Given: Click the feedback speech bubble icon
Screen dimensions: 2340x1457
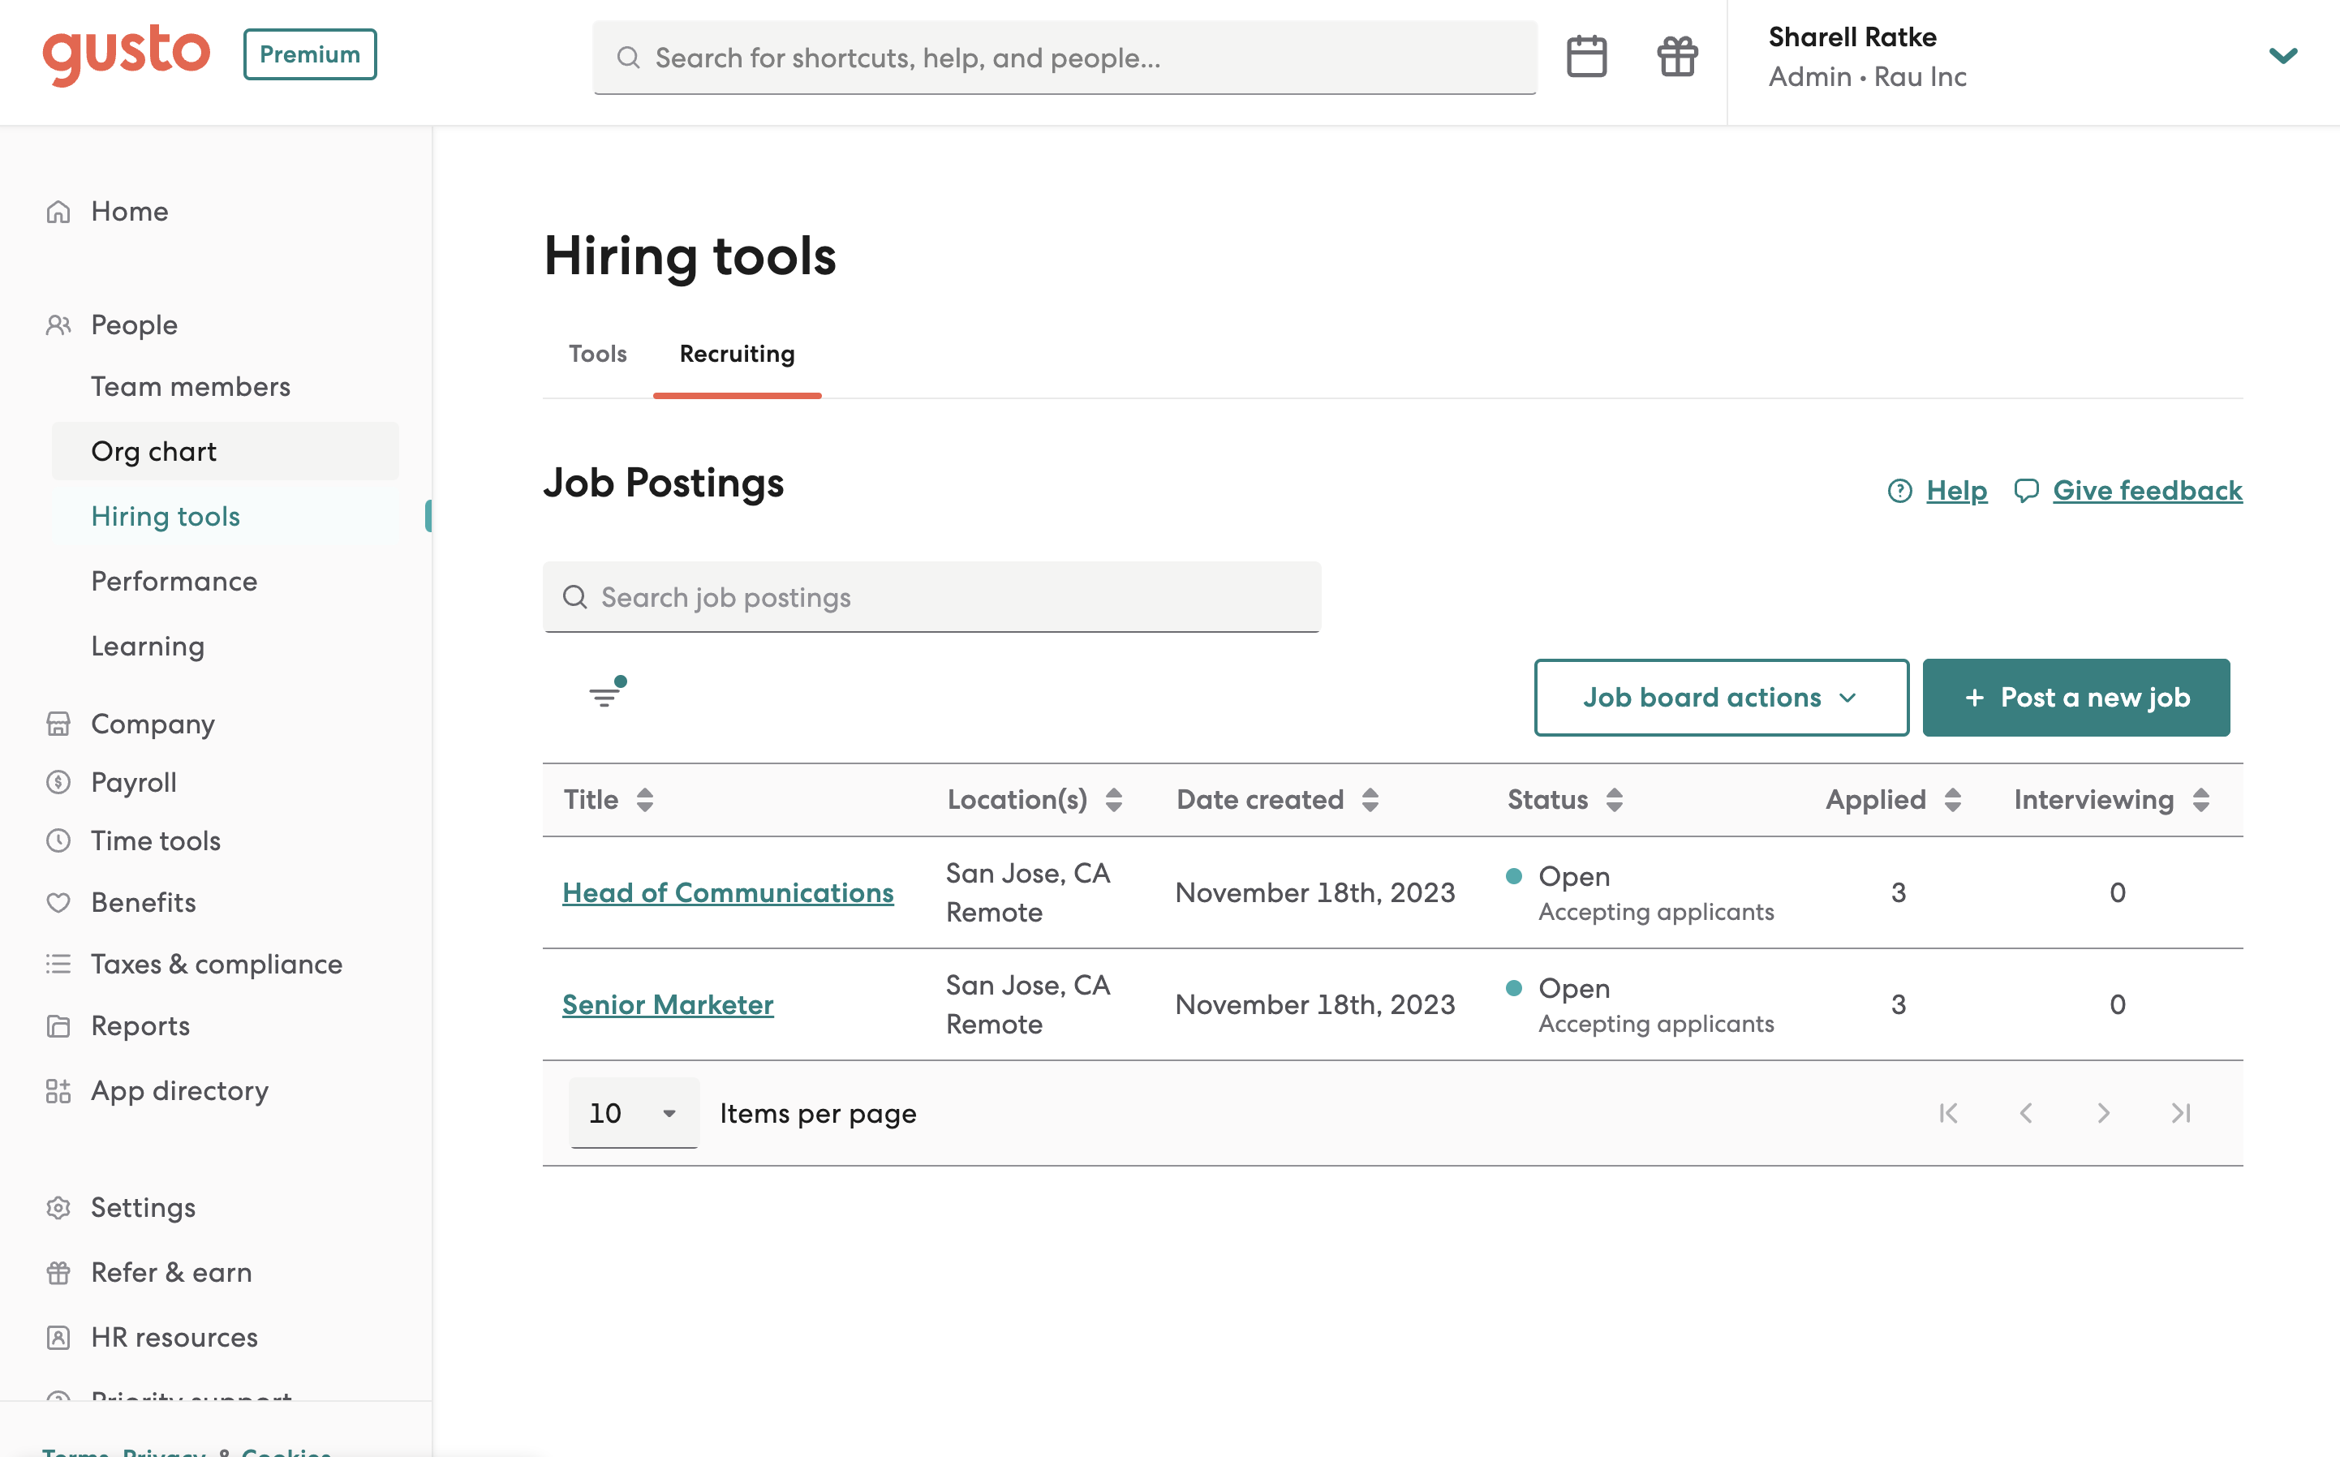Looking at the screenshot, I should coord(2026,491).
